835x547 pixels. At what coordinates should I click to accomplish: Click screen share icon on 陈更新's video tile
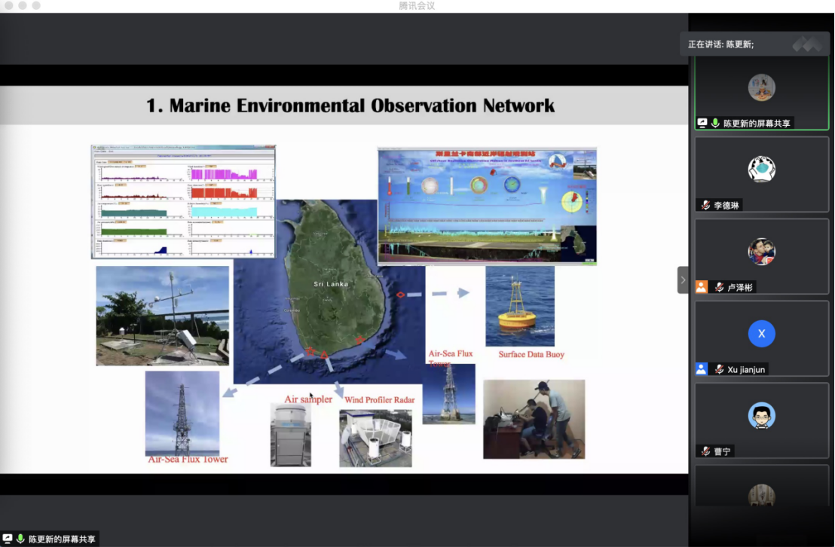(x=702, y=123)
